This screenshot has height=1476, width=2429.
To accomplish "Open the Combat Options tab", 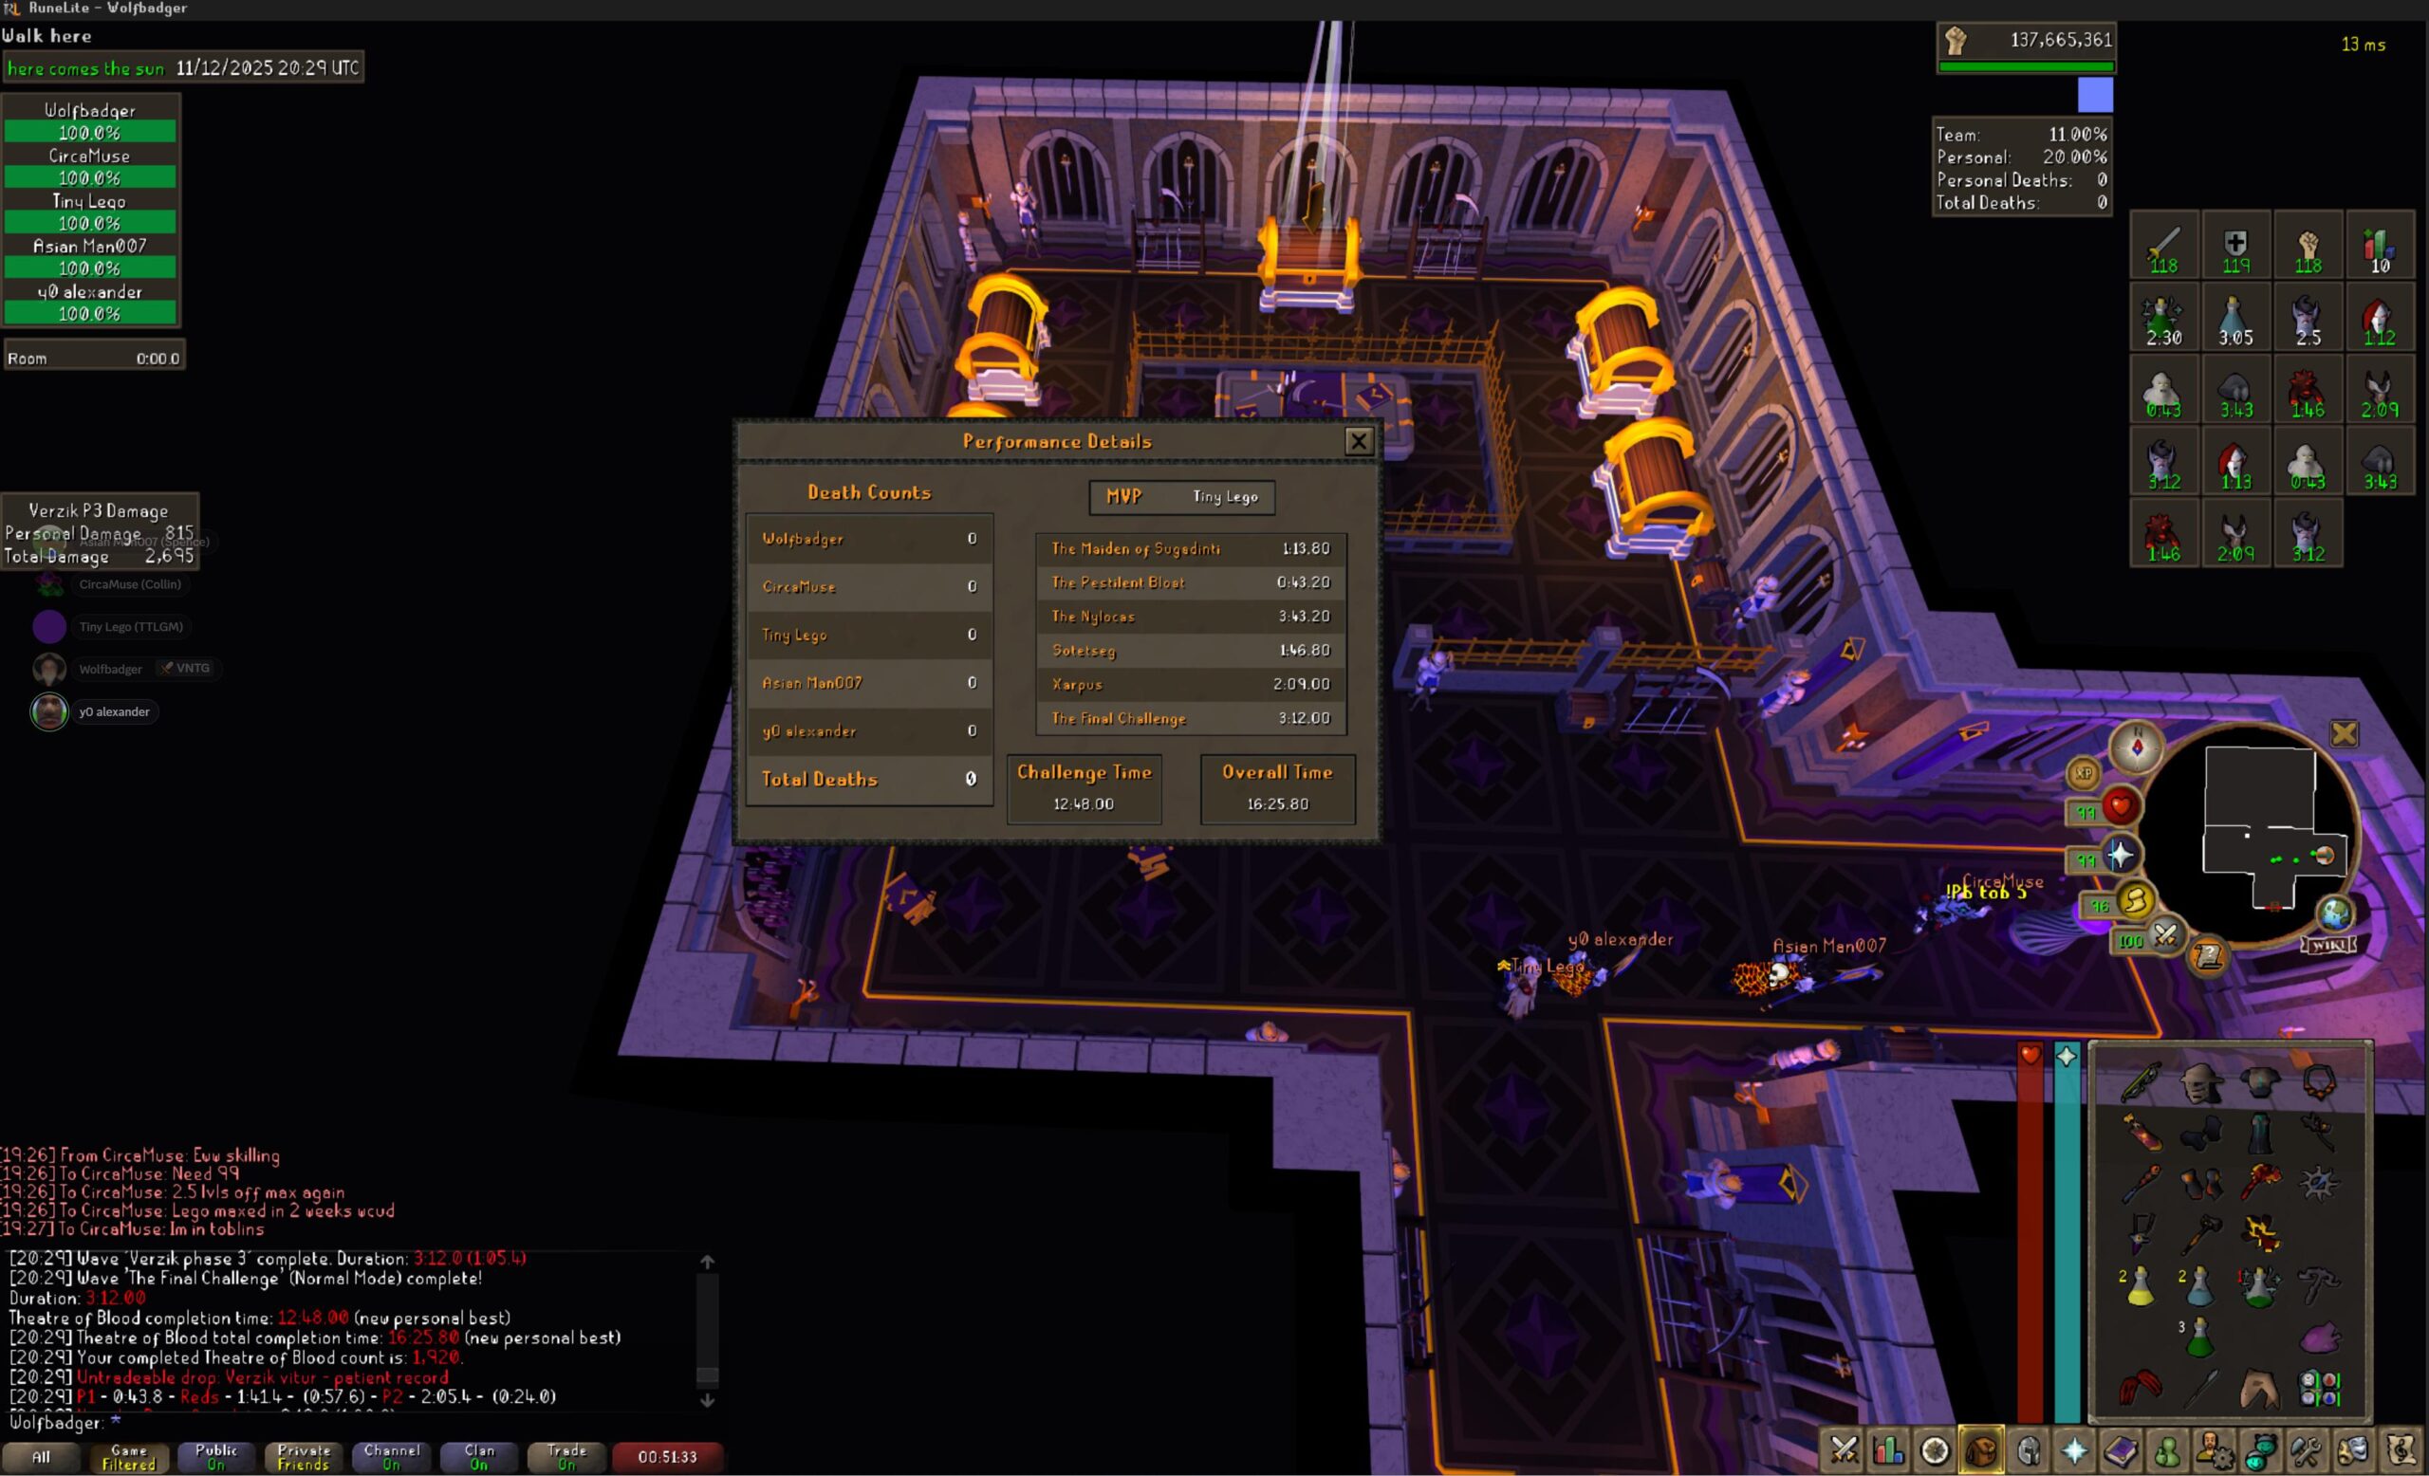I will (x=1843, y=1450).
